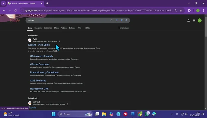Viewport: 207px width, 118px height.
Task: Open clock and date 23/01/2025
Action: click(x=195, y=114)
